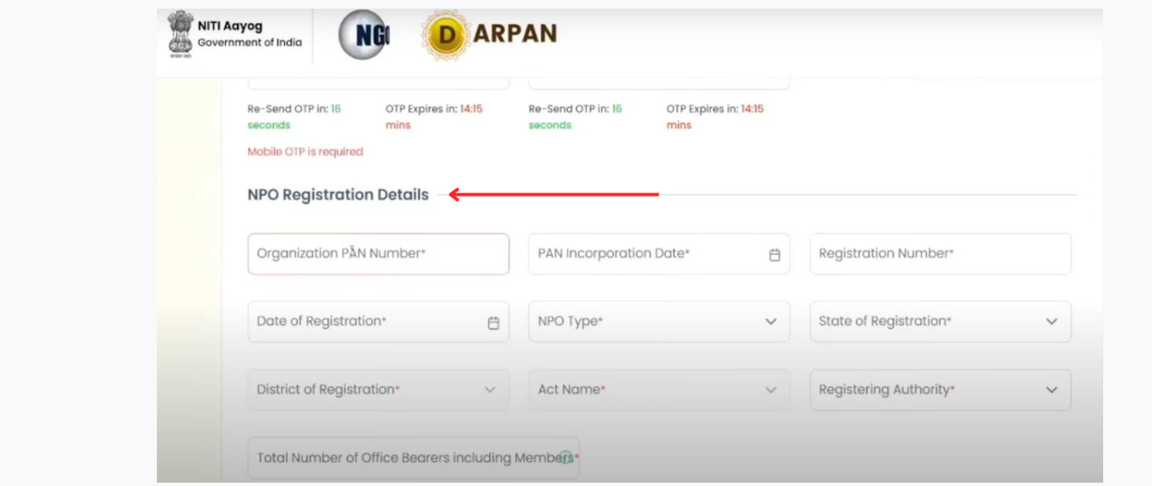Open the Registering Authority dropdown
Image resolution: width=1152 pixels, height=486 pixels.
click(x=939, y=390)
